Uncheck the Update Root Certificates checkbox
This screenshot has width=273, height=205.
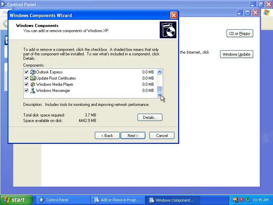27,78
